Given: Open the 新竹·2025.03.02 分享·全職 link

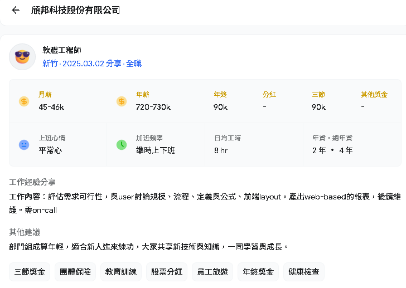Looking at the screenshot, I should coord(92,64).
